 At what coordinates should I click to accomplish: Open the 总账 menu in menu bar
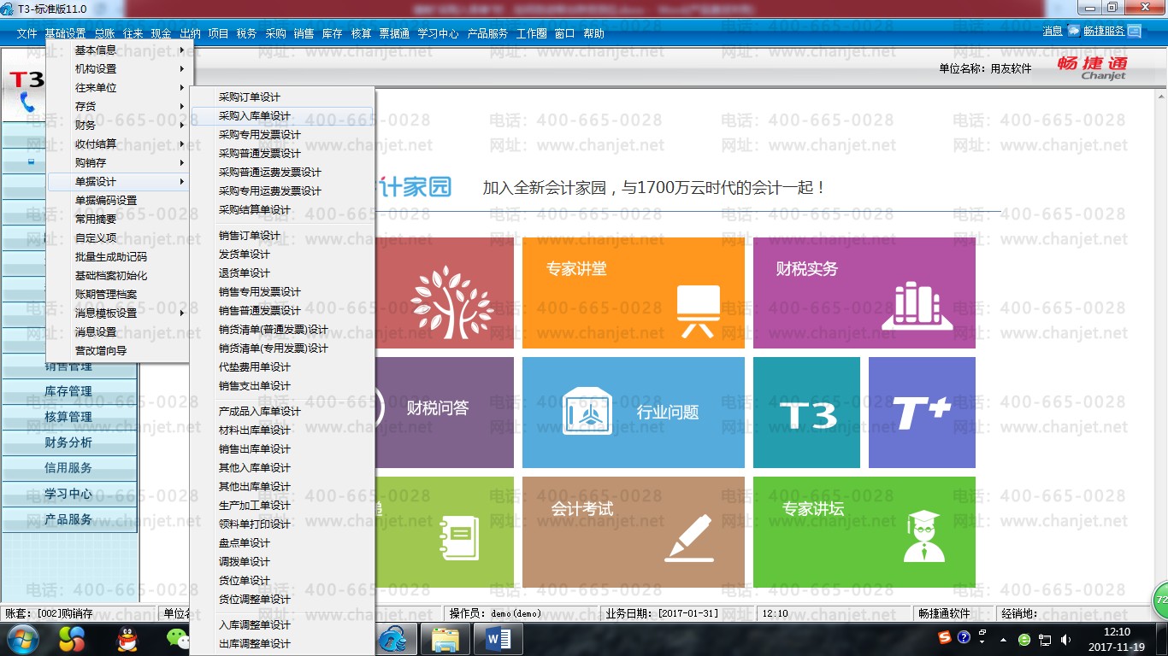coord(104,33)
